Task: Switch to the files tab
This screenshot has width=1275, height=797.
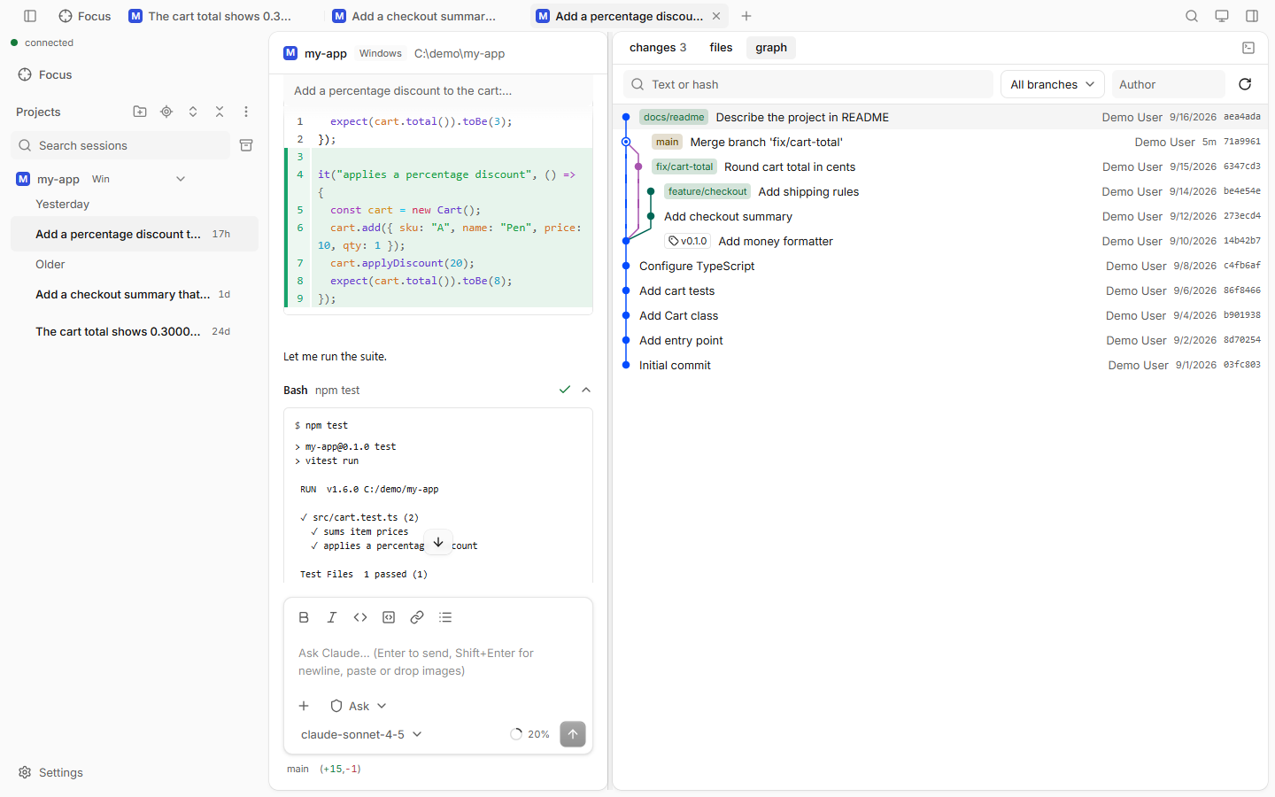Action: (722, 48)
